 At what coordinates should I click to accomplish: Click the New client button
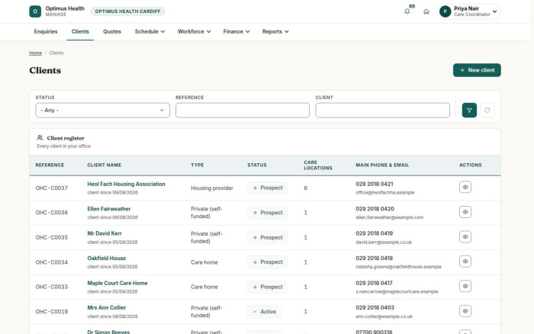point(477,70)
